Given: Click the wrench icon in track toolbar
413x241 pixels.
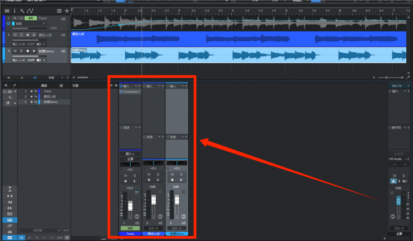Looking at the screenshot, I should click(x=22, y=11).
